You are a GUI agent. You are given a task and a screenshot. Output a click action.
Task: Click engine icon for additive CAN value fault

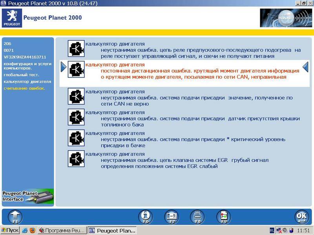click(76, 96)
